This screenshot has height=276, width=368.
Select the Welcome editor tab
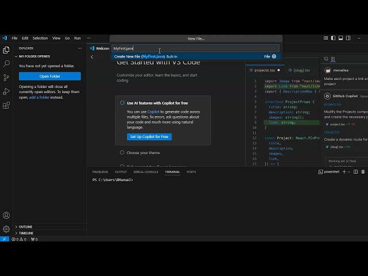point(99,48)
